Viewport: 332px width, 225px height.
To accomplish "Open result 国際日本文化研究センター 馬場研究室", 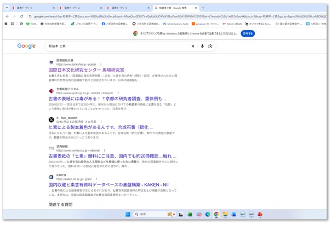I will 87,70.
